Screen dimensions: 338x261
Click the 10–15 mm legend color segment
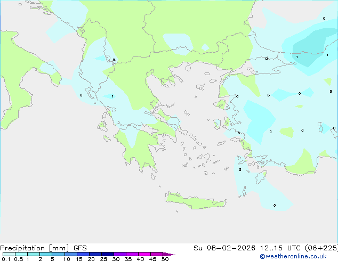click(x=70, y=254)
